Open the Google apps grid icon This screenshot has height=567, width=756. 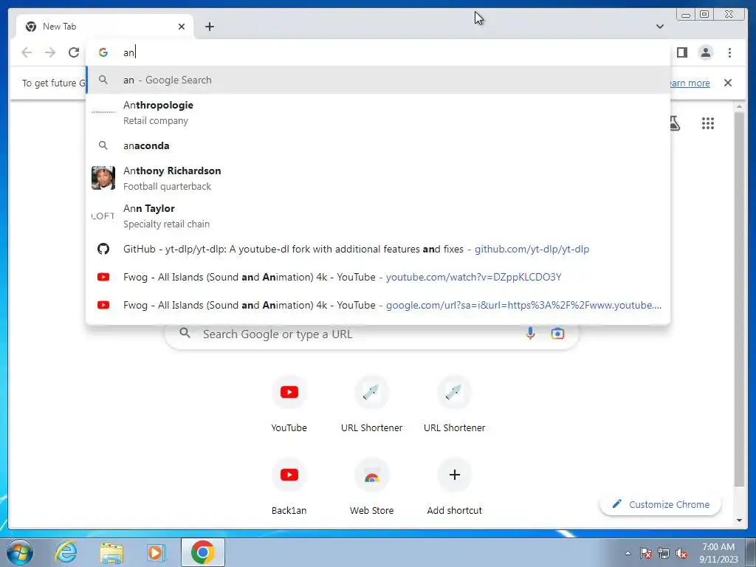pos(708,123)
